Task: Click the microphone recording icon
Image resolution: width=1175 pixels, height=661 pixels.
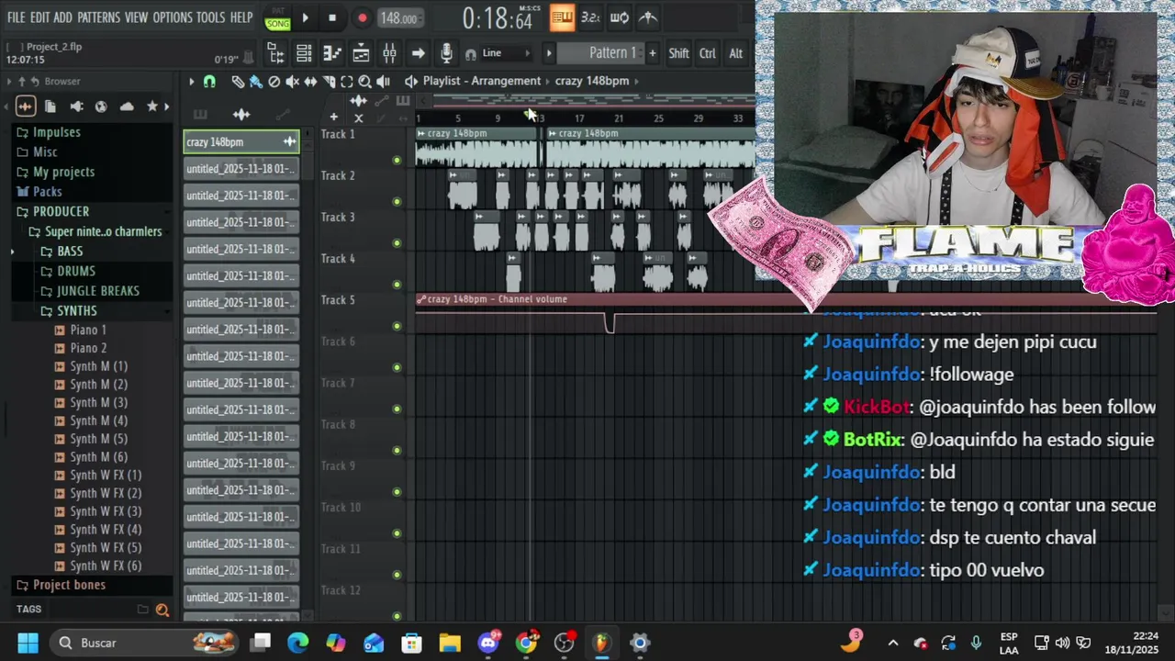Action: point(446,53)
